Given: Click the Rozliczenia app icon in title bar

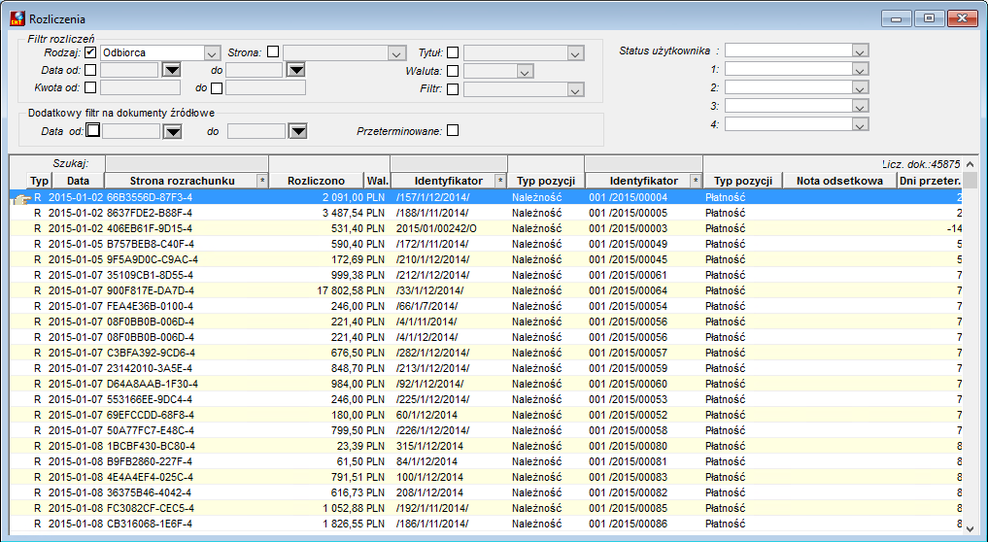Looking at the screenshot, I should tap(17, 18).
